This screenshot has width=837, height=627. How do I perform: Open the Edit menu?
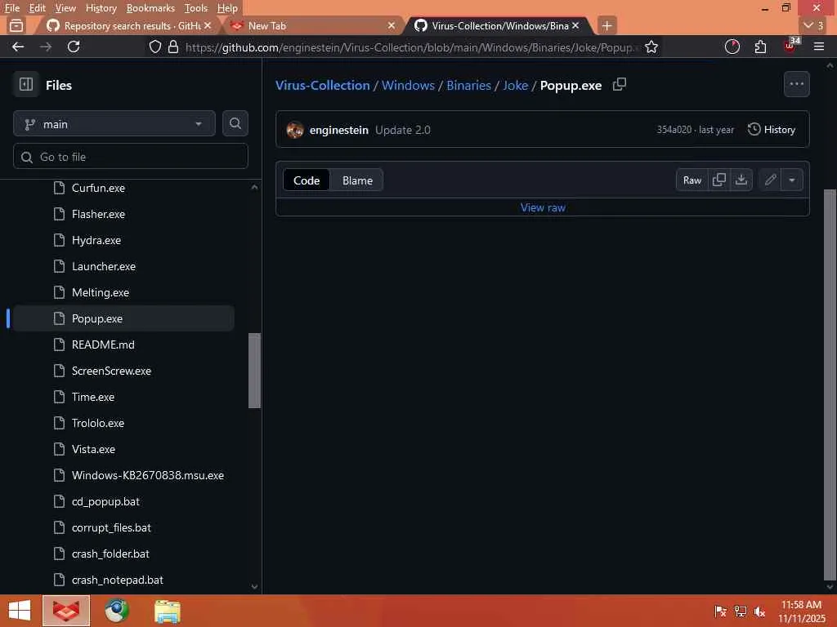pyautogui.click(x=37, y=8)
